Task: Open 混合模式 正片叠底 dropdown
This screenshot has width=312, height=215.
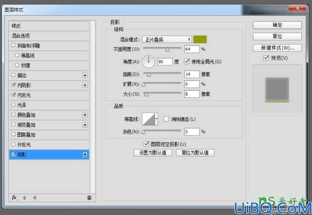Action: pyautogui.click(x=167, y=39)
